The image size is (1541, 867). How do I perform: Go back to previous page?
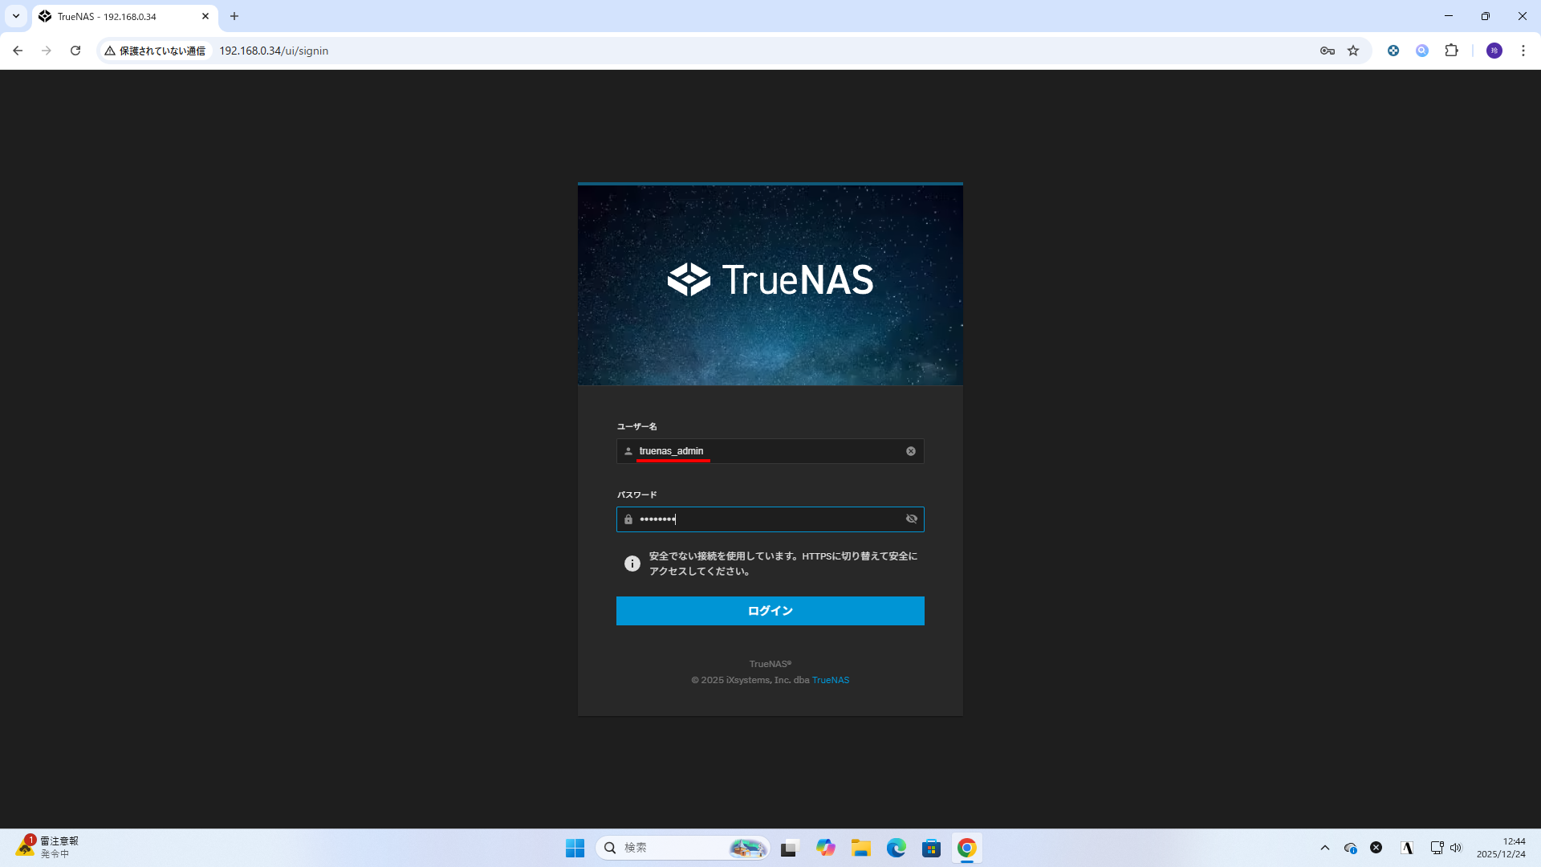(x=18, y=51)
